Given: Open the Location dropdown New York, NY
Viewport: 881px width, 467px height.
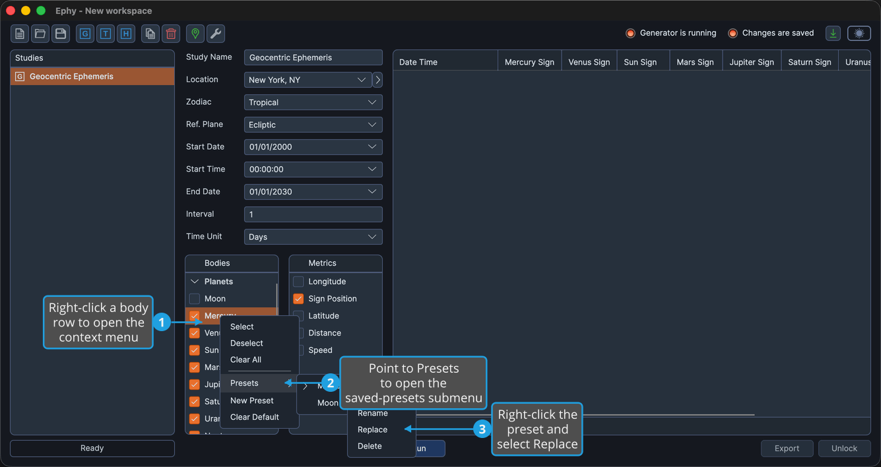Looking at the screenshot, I should pyautogui.click(x=308, y=80).
